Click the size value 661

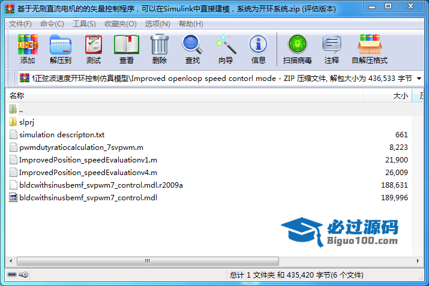click(x=401, y=135)
